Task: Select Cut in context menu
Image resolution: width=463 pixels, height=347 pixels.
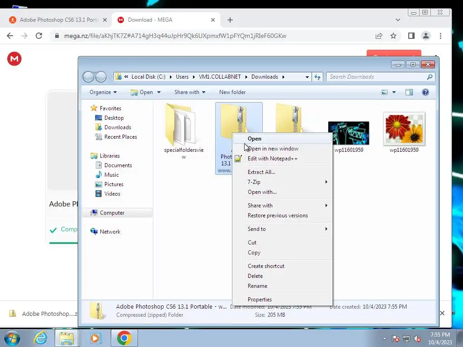Action: point(282,243)
